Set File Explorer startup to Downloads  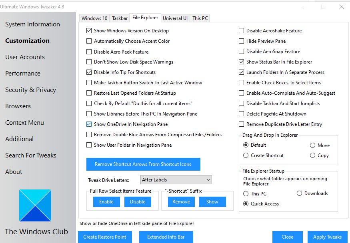pos(299,193)
